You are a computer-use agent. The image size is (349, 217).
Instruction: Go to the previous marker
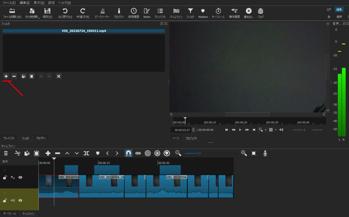tap(107, 153)
